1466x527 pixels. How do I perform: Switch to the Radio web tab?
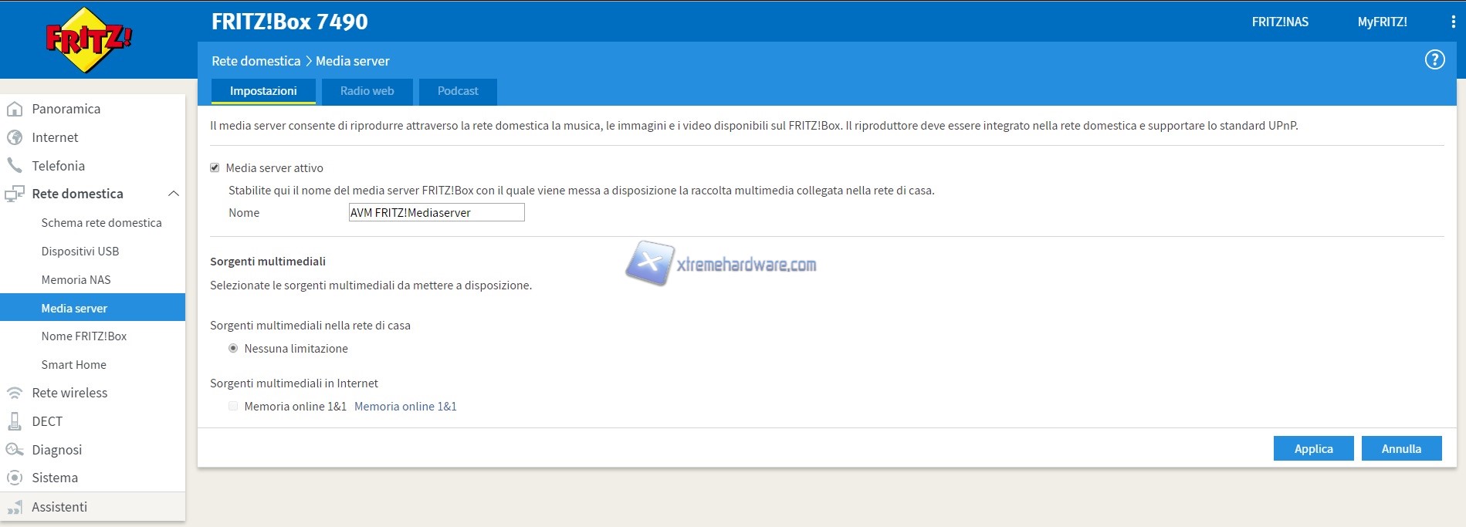tap(367, 91)
